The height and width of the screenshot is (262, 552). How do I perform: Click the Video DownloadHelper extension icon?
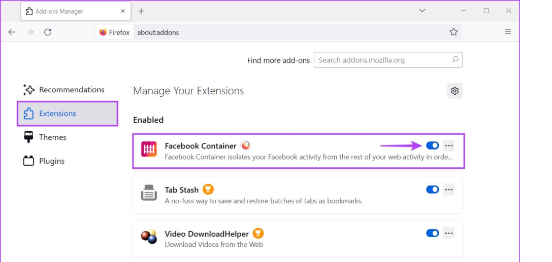click(x=149, y=237)
